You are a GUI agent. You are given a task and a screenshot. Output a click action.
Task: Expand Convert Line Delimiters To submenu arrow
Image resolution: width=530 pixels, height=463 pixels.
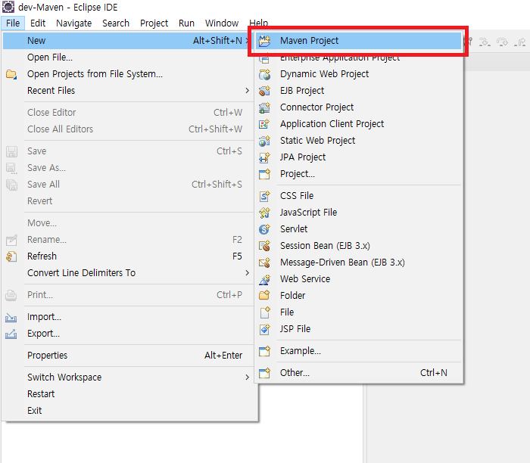click(x=247, y=273)
